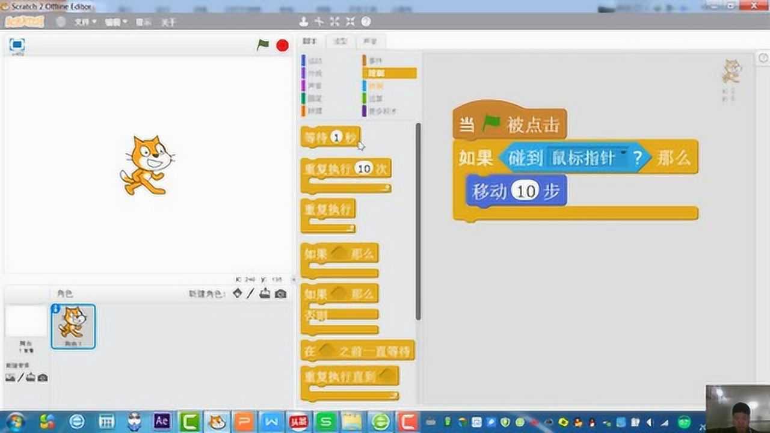
Task: Open the language globe menu
Action: [x=61, y=22]
